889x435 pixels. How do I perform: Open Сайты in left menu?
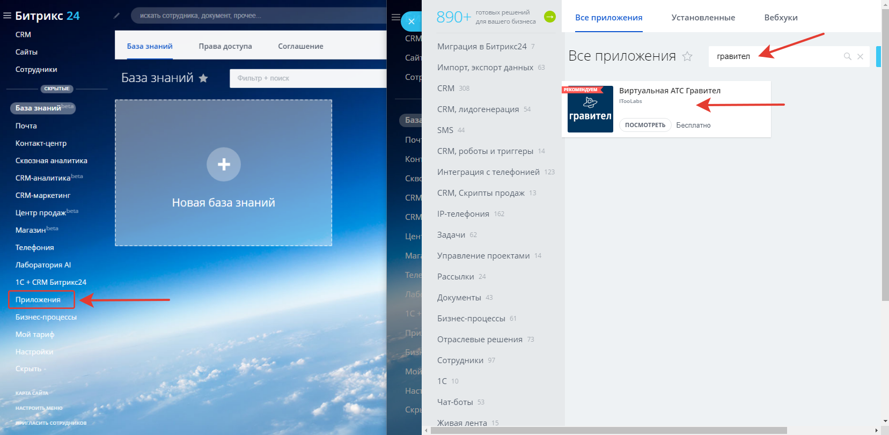[x=26, y=52]
